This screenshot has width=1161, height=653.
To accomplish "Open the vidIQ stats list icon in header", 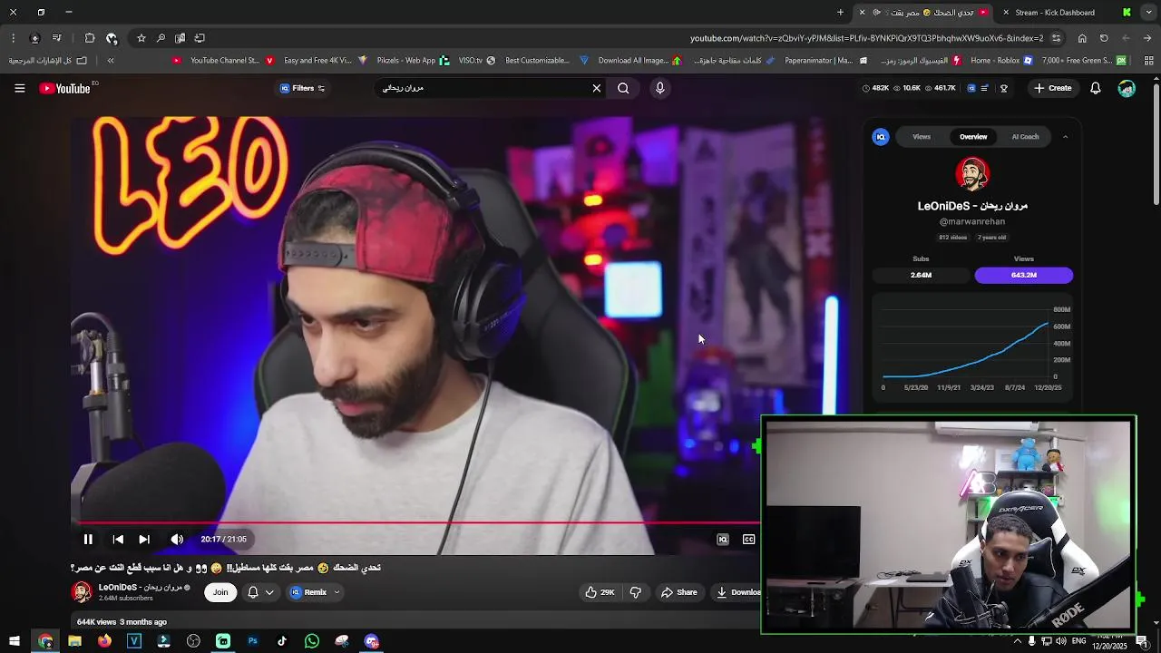I will [986, 88].
